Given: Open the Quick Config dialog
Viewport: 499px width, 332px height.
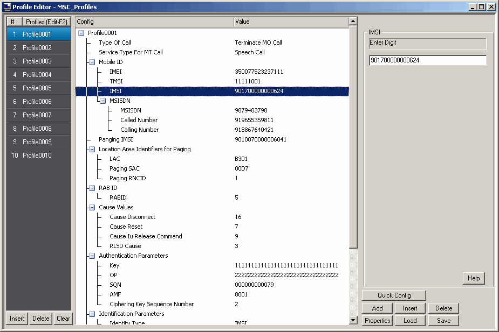Looking at the screenshot, I should click(394, 295).
